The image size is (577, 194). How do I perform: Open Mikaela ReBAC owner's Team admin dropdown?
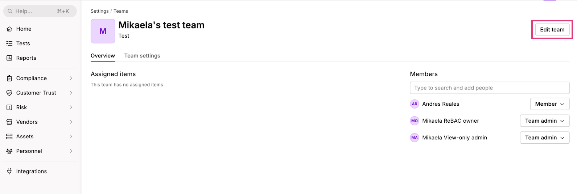tap(545, 121)
